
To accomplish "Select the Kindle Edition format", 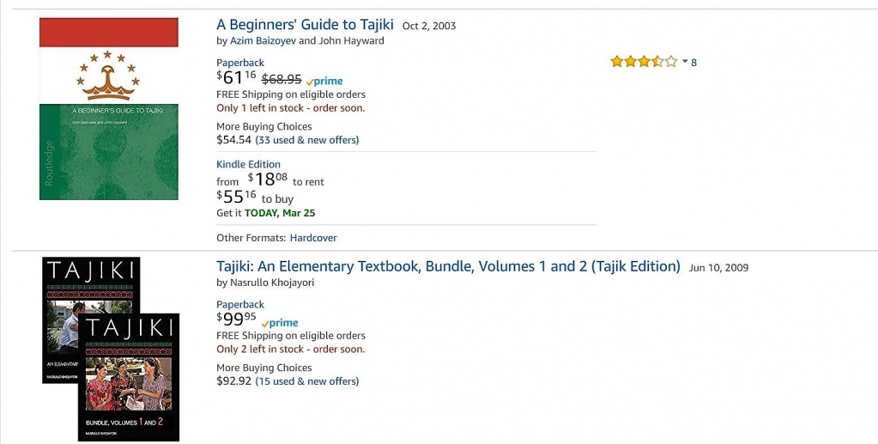I will point(248,164).
